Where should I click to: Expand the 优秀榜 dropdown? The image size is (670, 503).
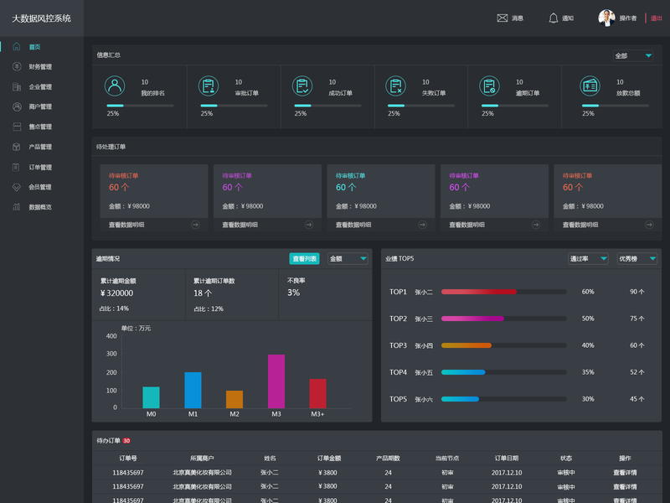pos(637,259)
